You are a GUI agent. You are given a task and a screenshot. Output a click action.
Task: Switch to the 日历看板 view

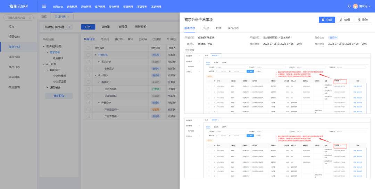[x=141, y=27]
